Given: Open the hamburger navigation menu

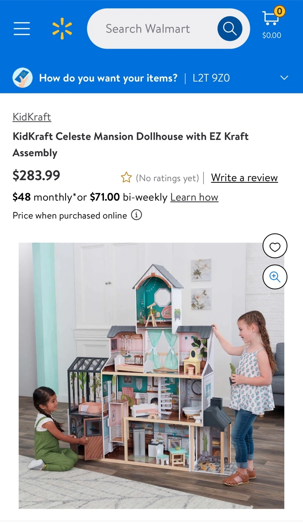Looking at the screenshot, I should (22, 28).
